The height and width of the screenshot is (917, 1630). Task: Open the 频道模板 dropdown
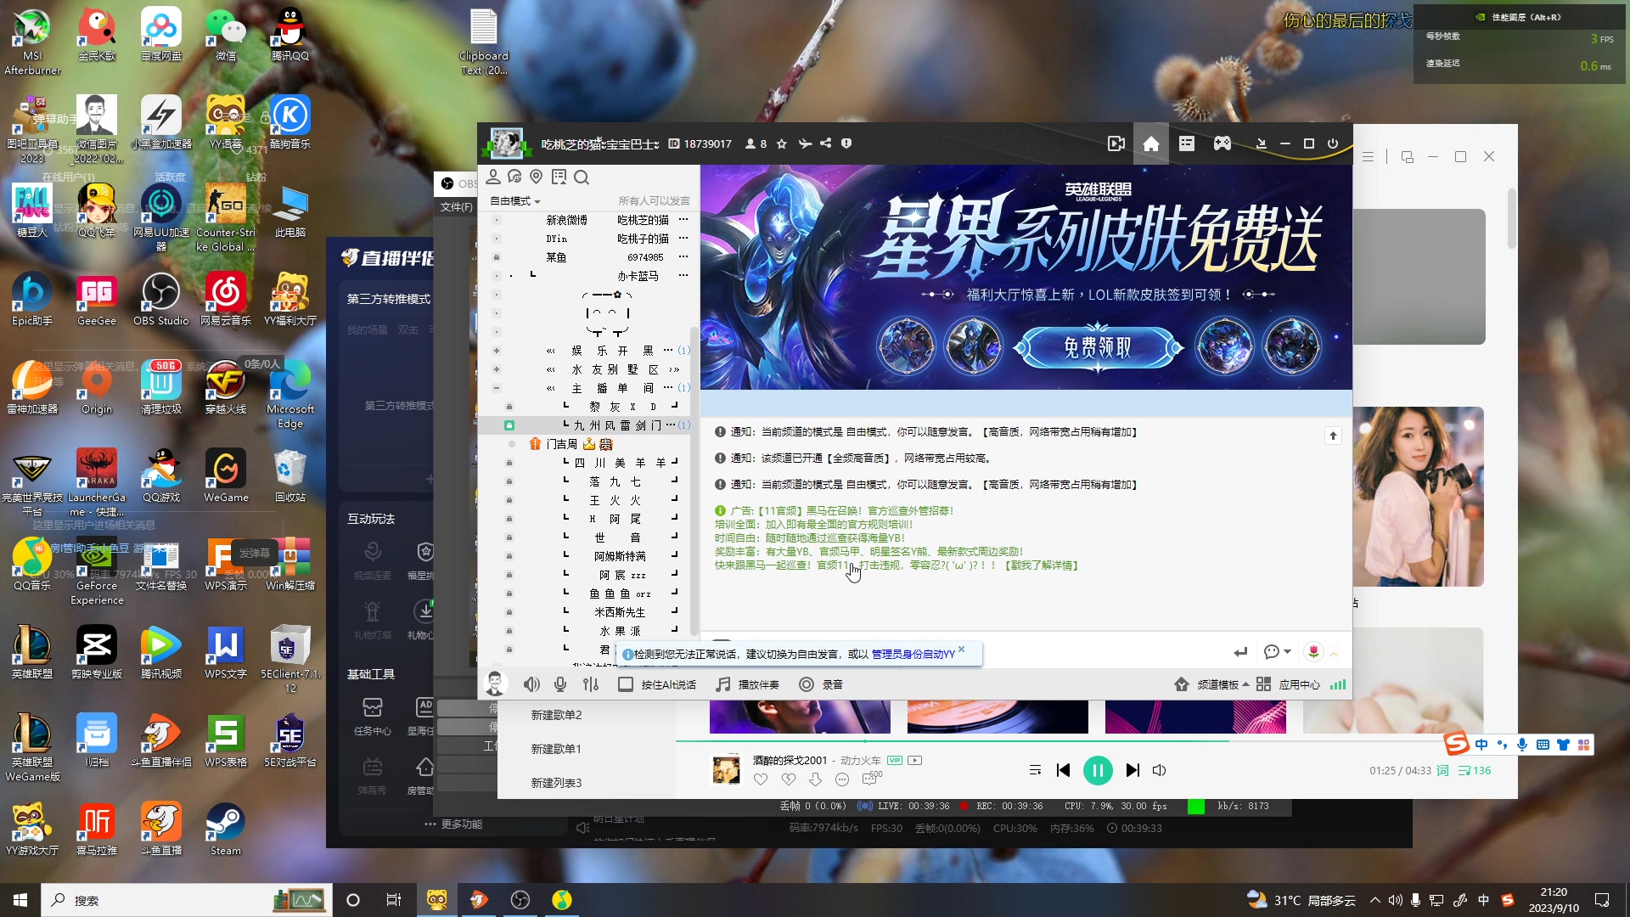pyautogui.click(x=1214, y=684)
